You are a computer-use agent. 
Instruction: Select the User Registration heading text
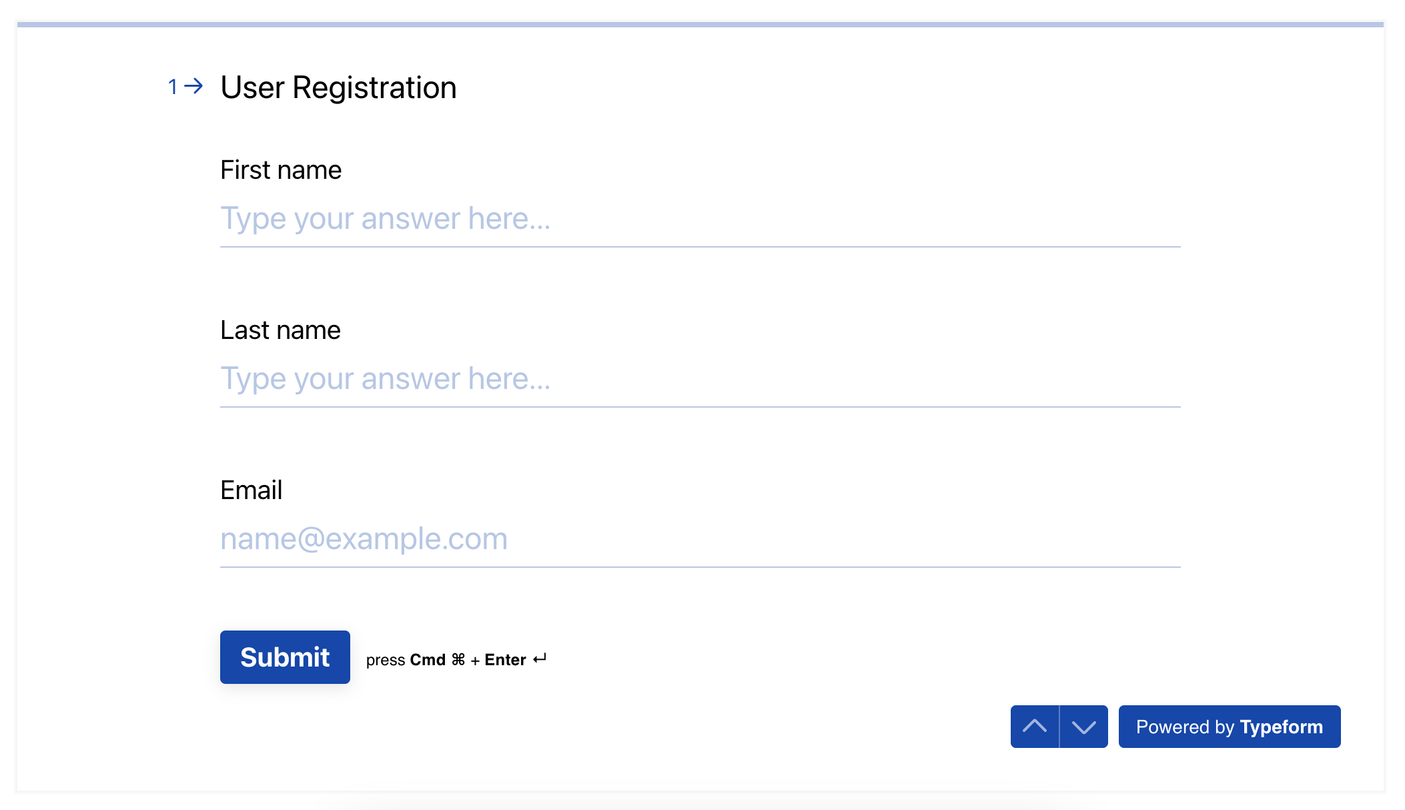pyautogui.click(x=339, y=87)
